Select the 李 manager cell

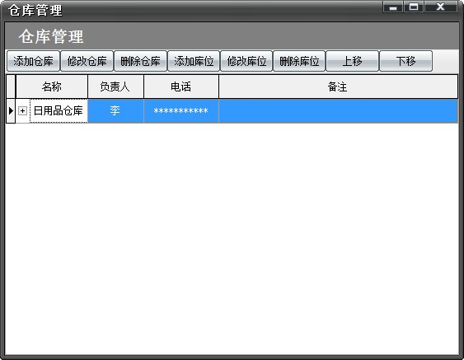tap(115, 111)
